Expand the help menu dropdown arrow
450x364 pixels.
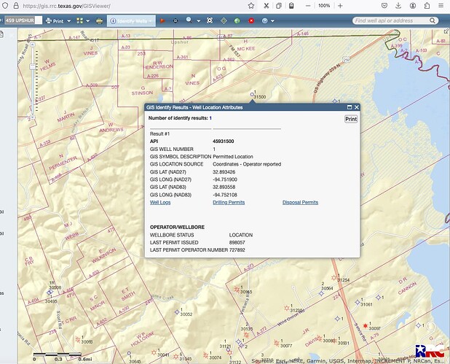click(272, 21)
